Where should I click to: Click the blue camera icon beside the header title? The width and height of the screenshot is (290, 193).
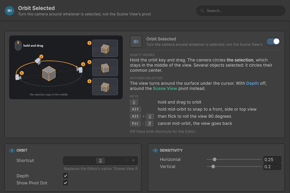click(9, 11)
